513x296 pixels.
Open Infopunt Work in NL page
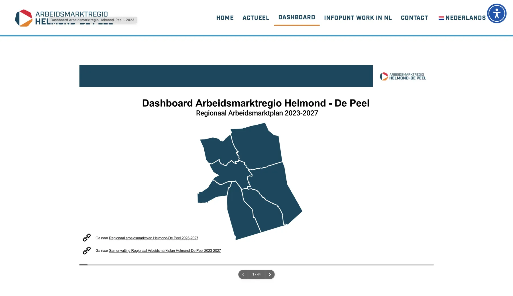tap(358, 18)
